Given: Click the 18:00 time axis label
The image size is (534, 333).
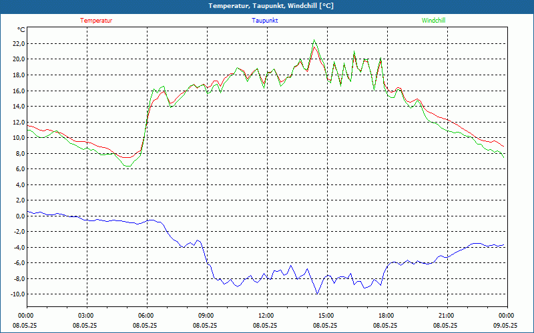Looking at the screenshot, I should pyautogui.click(x=386, y=316).
